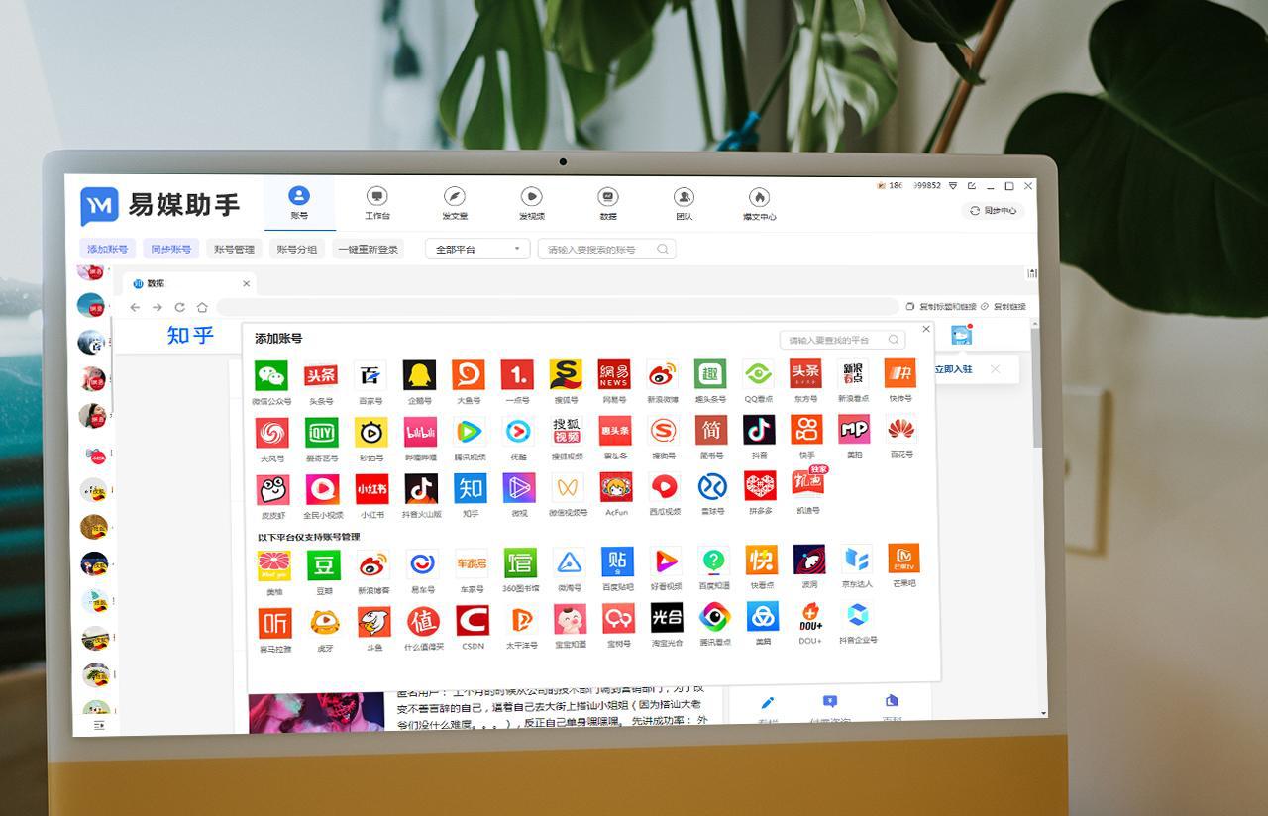Select the 抖音 platform icon
The image size is (1268, 816).
coord(759,430)
